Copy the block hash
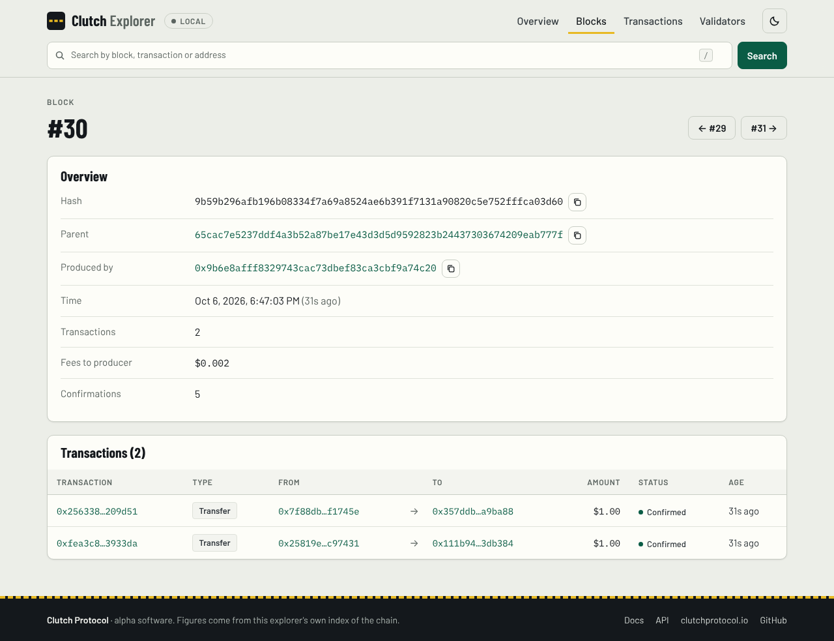This screenshot has height=641, width=834. click(577, 202)
